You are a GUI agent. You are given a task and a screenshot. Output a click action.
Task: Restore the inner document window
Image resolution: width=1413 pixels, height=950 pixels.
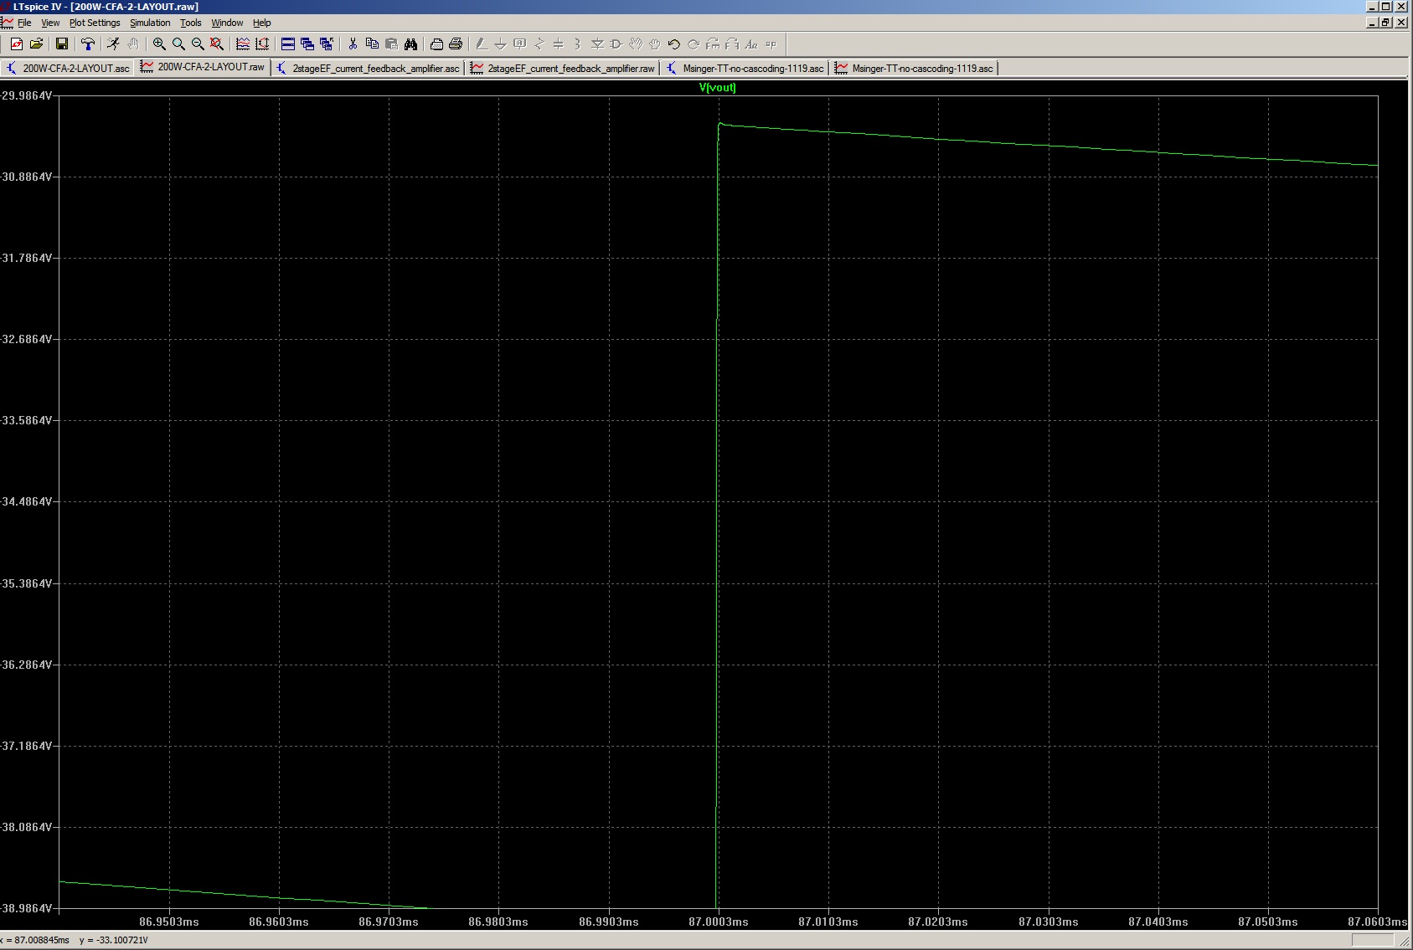(1385, 23)
